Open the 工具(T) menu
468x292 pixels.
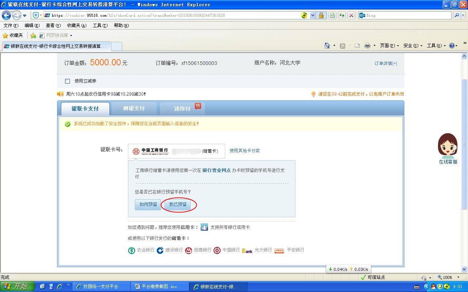[x=100, y=26]
